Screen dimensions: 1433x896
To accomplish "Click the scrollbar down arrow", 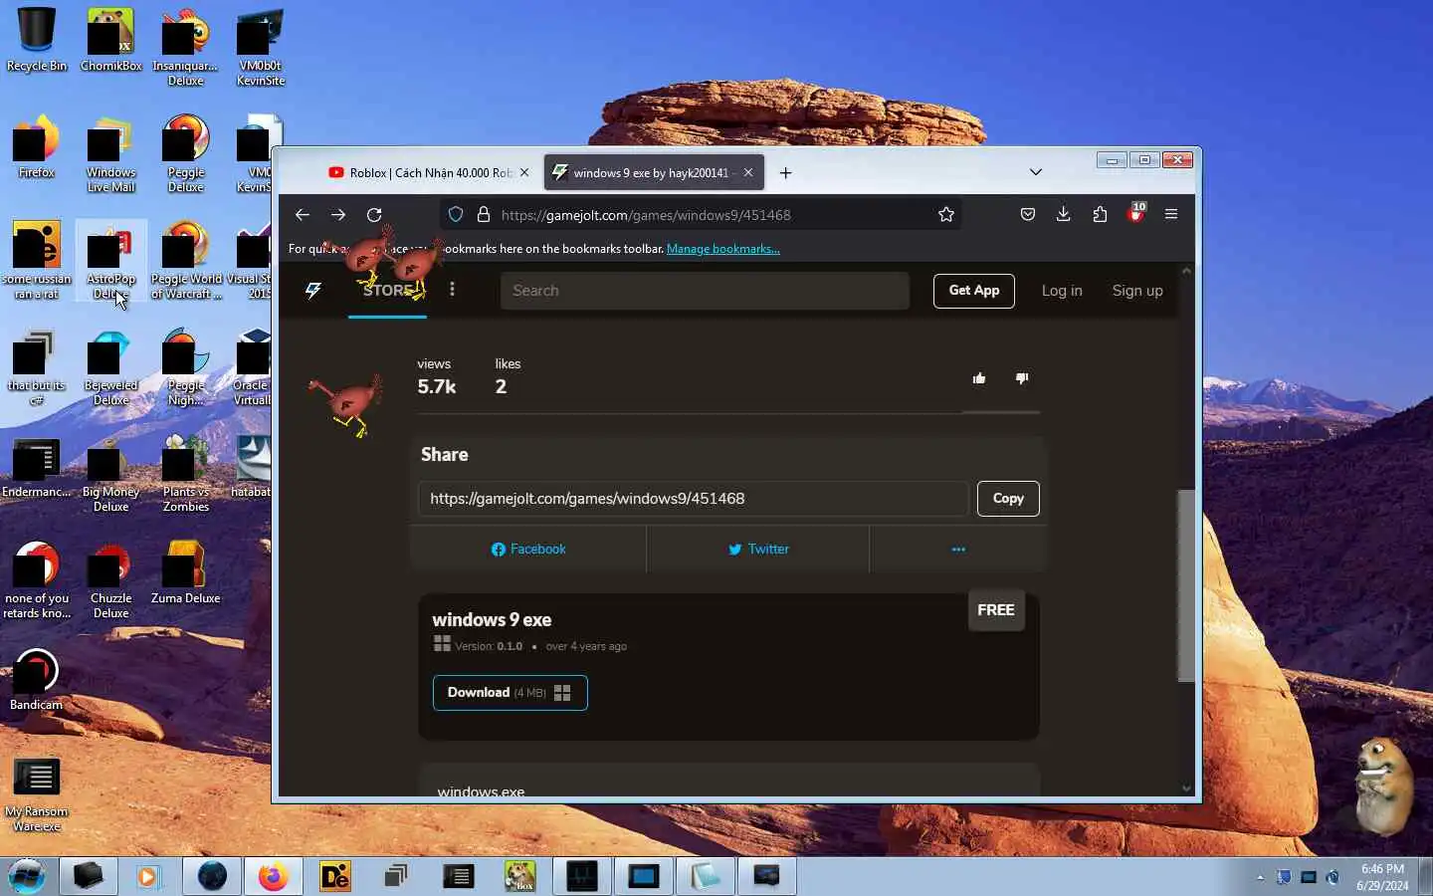I will (1186, 788).
